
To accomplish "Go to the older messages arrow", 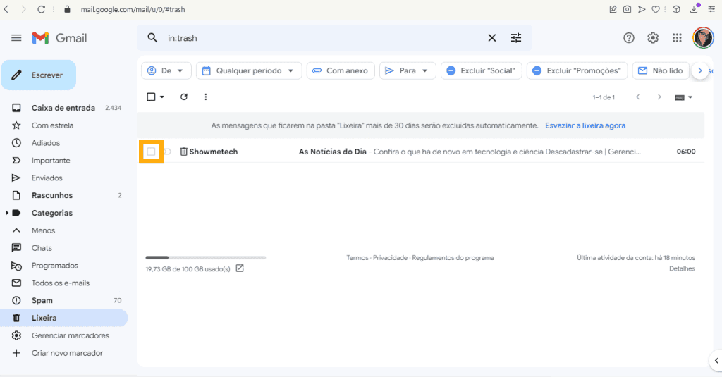I will pyautogui.click(x=659, y=97).
